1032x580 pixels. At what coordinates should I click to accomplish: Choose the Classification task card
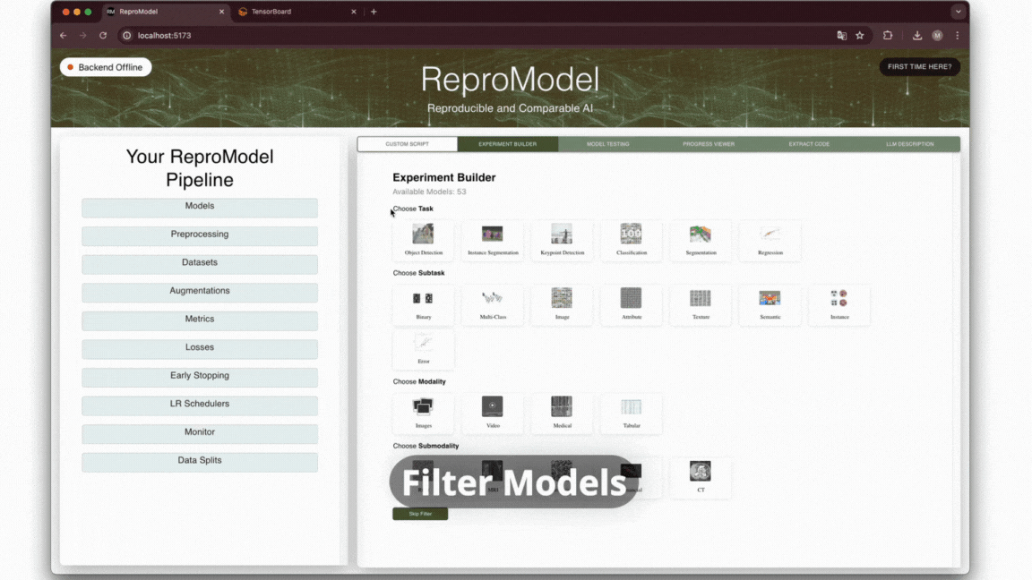tap(632, 240)
